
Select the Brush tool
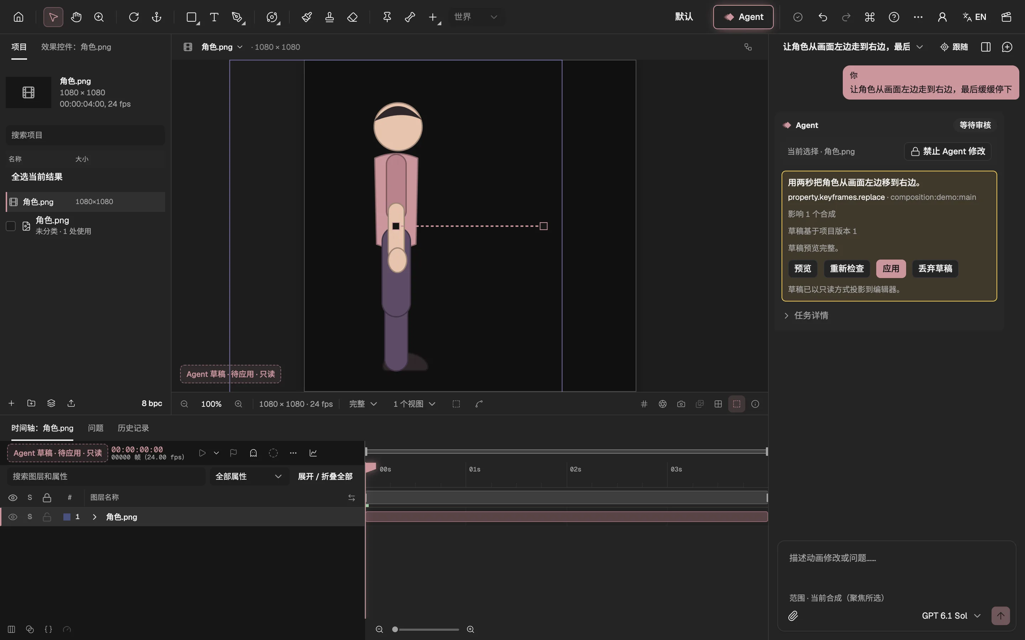(307, 17)
